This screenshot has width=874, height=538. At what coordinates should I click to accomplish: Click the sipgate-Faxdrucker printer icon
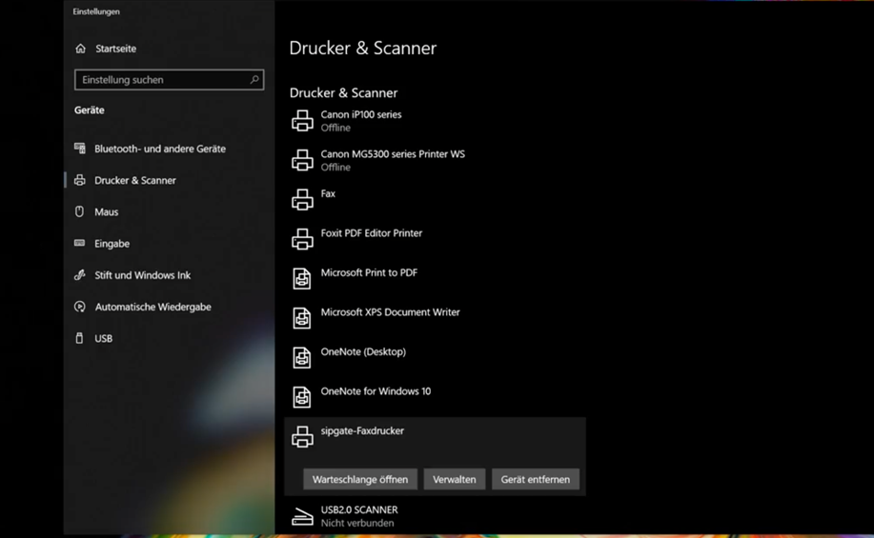click(x=302, y=437)
